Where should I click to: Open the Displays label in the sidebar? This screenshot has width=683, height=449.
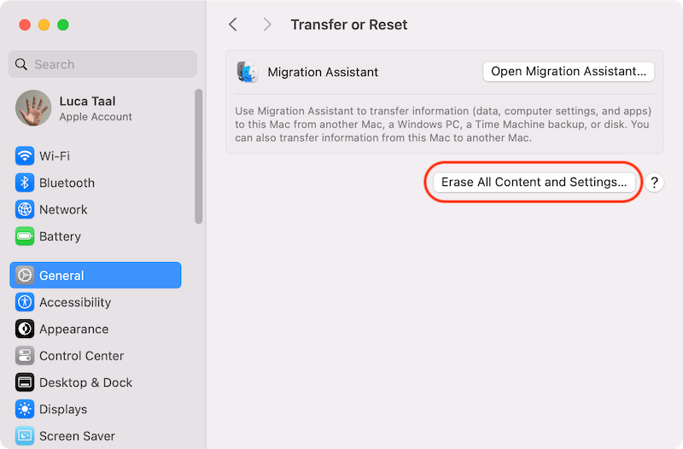[x=63, y=410]
